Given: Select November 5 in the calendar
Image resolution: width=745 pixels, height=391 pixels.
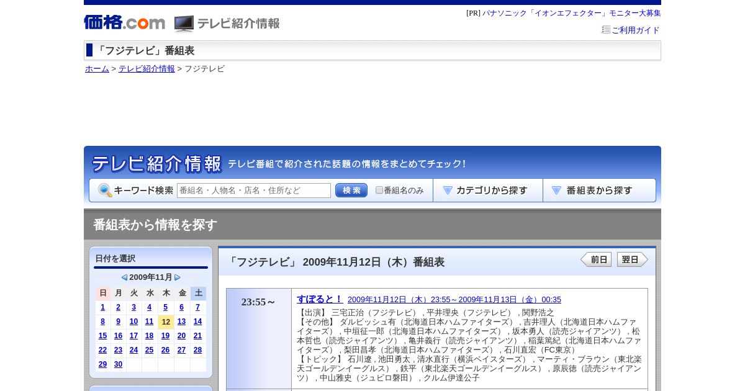Looking at the screenshot, I should [x=165, y=307].
